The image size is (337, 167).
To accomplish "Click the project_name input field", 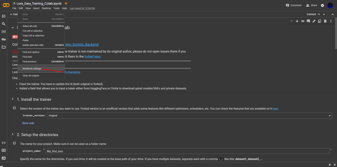I will pos(187,151).
